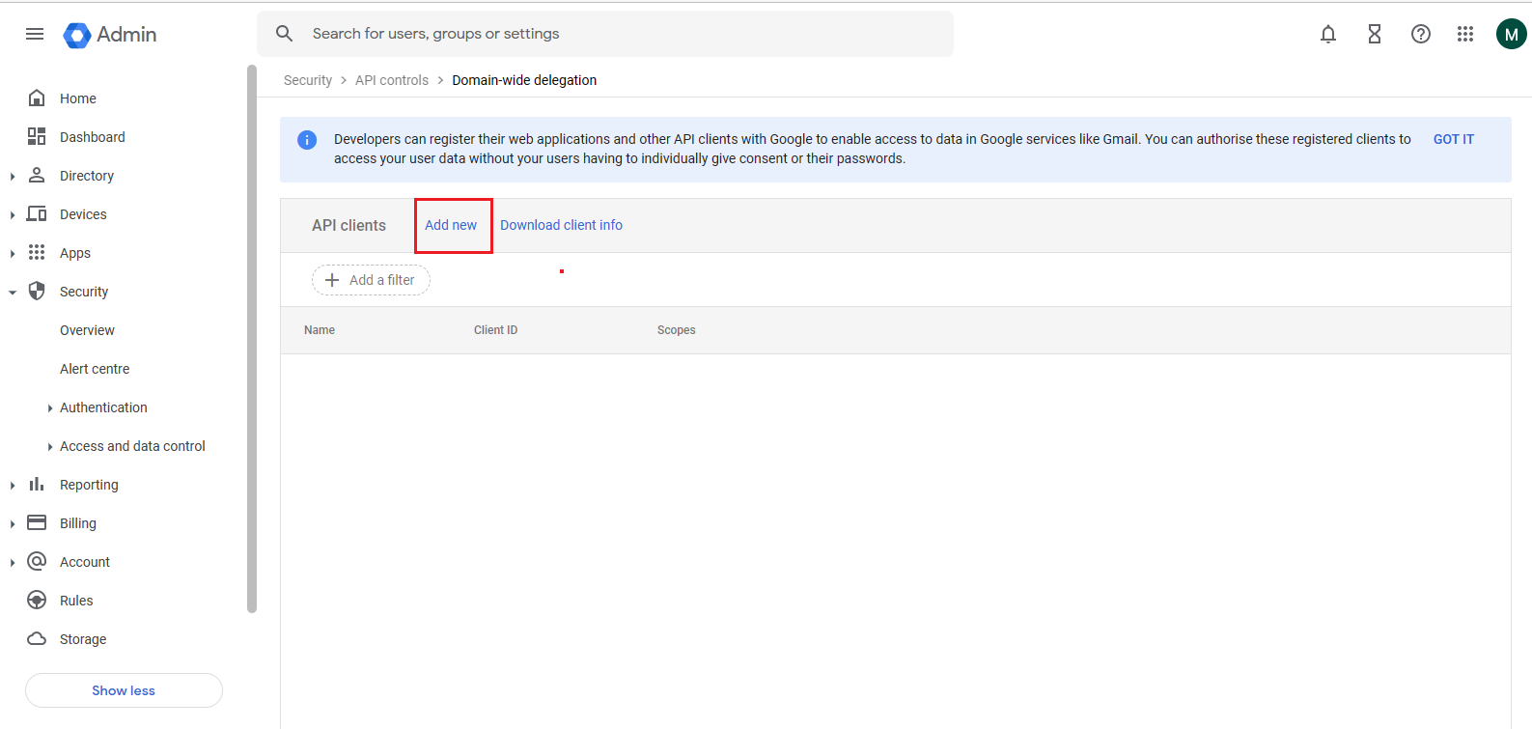Expand the Authentication submenu arrow
The image size is (1532, 729).
(50, 408)
